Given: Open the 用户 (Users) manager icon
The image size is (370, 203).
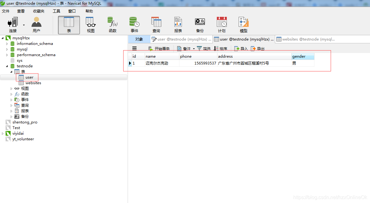Looking at the screenshot, I should pyautogui.click(x=37, y=24).
